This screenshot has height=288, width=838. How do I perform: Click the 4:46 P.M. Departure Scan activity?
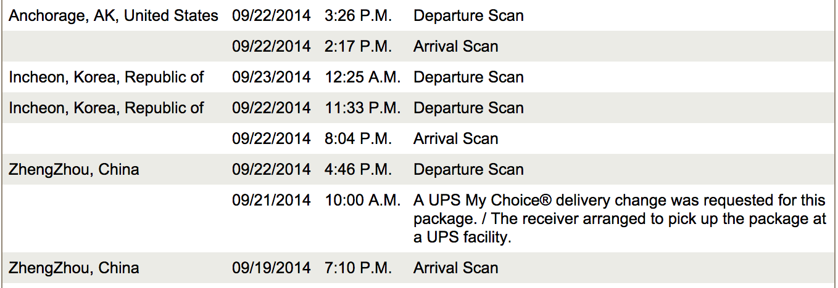pyautogui.click(x=468, y=169)
